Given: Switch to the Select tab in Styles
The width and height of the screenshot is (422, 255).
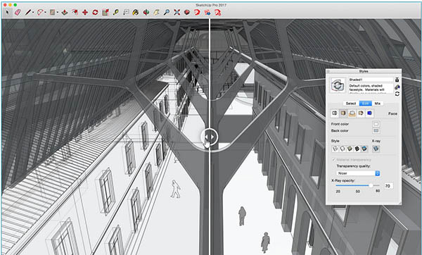Looking at the screenshot, I should (351, 104).
